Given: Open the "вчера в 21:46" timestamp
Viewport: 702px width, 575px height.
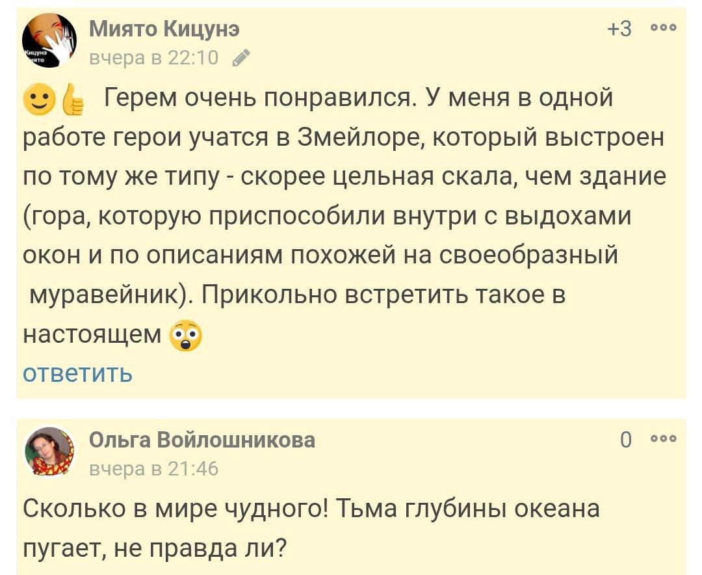Looking at the screenshot, I should (x=153, y=468).
